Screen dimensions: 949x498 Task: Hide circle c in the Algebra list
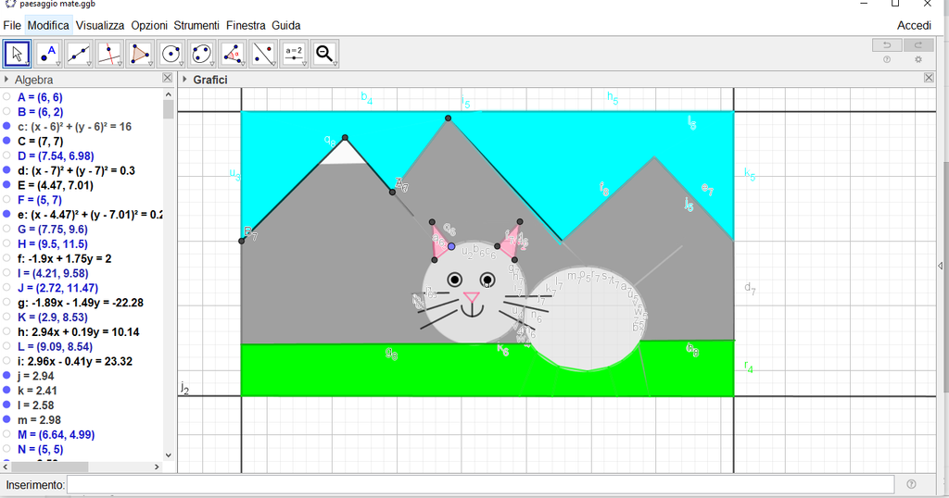click(x=7, y=127)
